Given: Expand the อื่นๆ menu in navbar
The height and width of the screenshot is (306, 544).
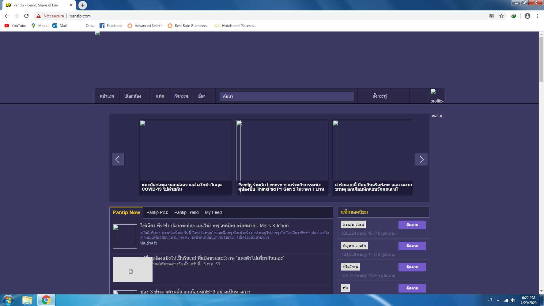Looking at the screenshot, I should [202, 96].
